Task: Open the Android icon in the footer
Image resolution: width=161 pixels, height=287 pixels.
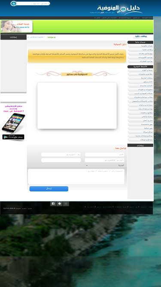Action: click(60, 204)
